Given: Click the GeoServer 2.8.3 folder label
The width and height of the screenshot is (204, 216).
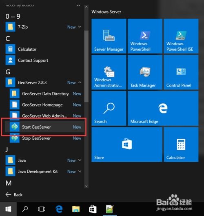Looking at the screenshot, I should tap(32, 82).
